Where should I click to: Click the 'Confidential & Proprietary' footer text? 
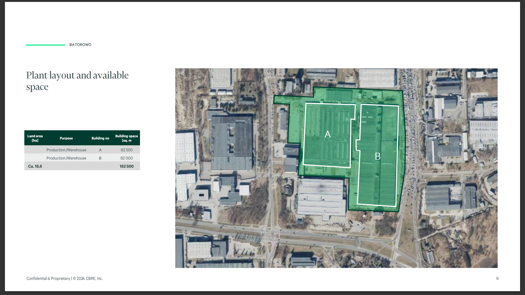click(x=48, y=279)
